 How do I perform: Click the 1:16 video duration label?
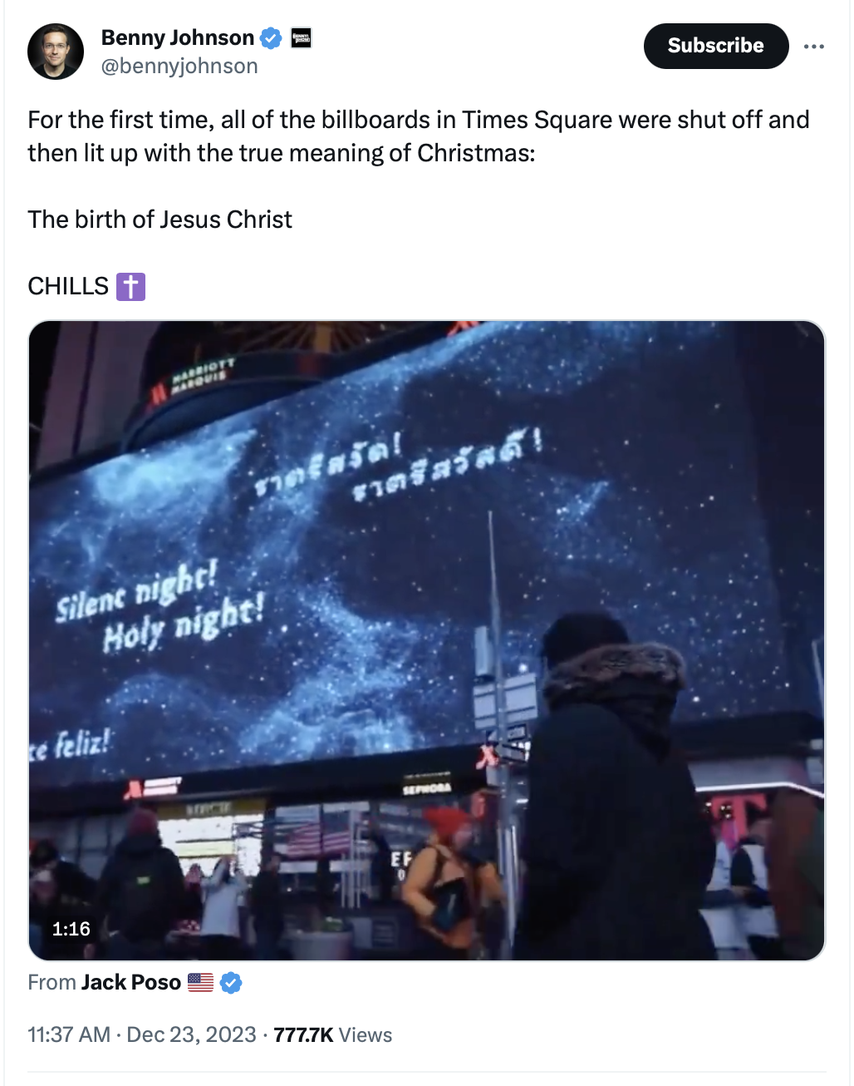pyautogui.click(x=71, y=929)
